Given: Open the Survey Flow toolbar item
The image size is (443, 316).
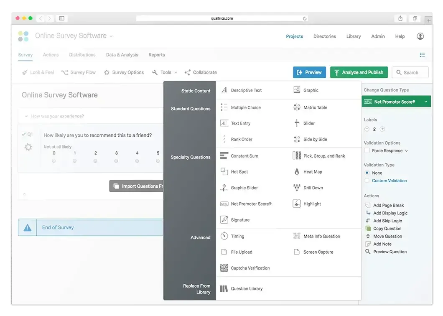Looking at the screenshot, I should tap(78, 72).
